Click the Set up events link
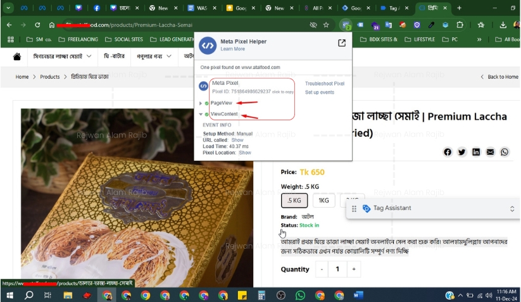This screenshot has height=302, width=521. pyautogui.click(x=320, y=92)
